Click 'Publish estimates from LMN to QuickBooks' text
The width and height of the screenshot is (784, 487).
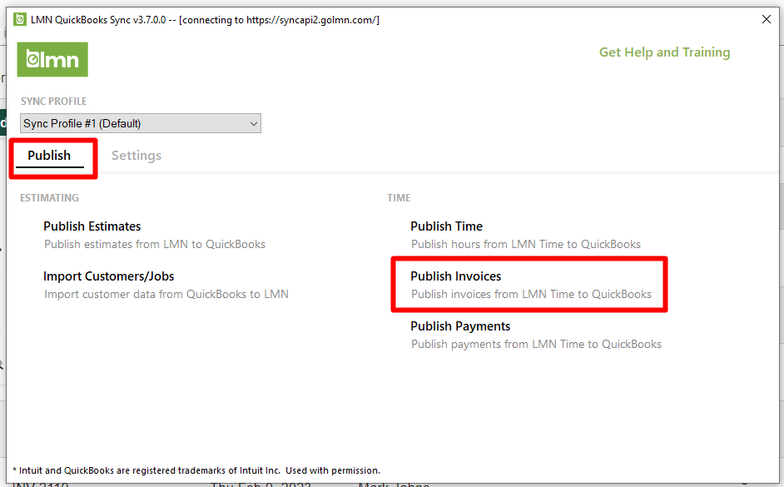pyautogui.click(x=155, y=244)
